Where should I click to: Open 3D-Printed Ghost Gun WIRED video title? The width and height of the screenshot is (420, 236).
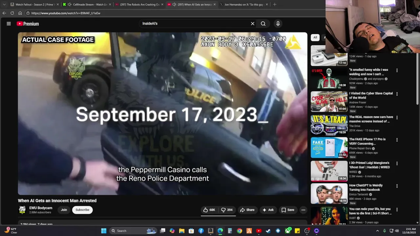click(369, 165)
